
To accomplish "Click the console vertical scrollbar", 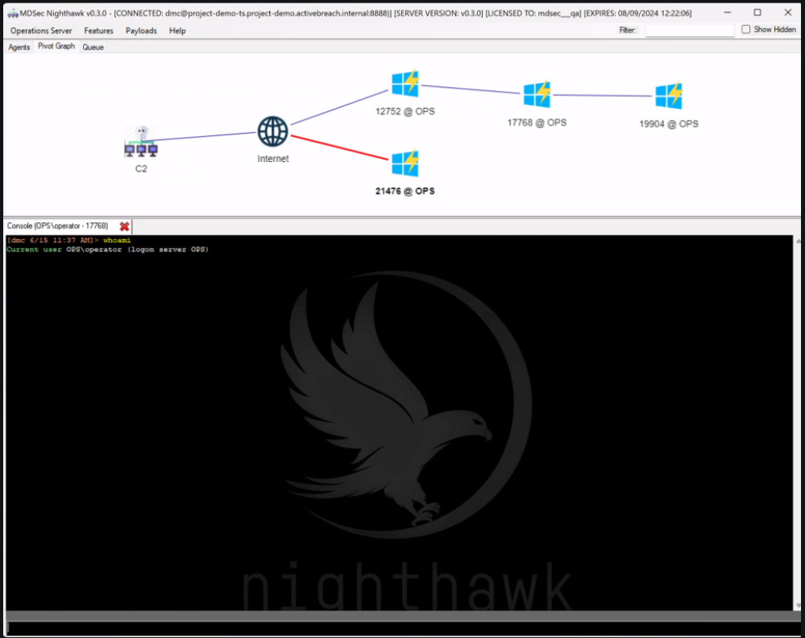I will 798,424.
